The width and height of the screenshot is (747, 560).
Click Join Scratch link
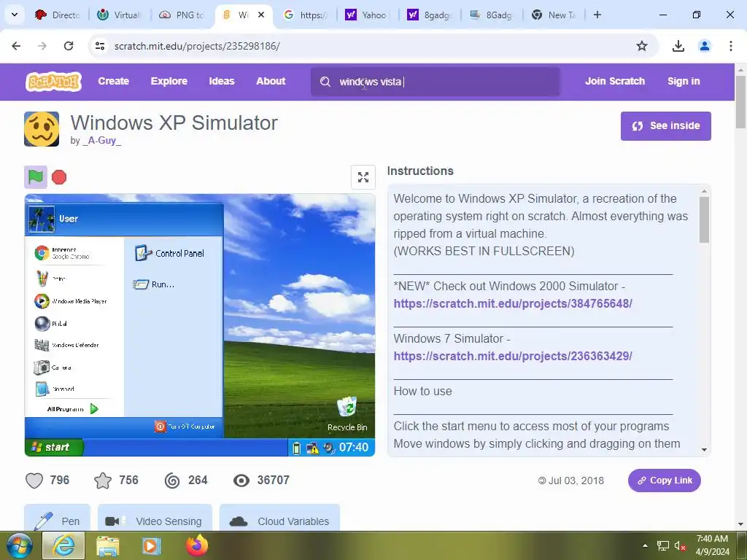click(615, 82)
